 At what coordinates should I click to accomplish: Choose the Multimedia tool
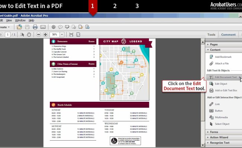point(219,117)
